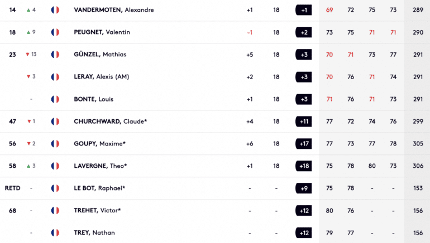
Task: Click French flag next to GÜNZEL, Mathias
Action: click(55, 55)
